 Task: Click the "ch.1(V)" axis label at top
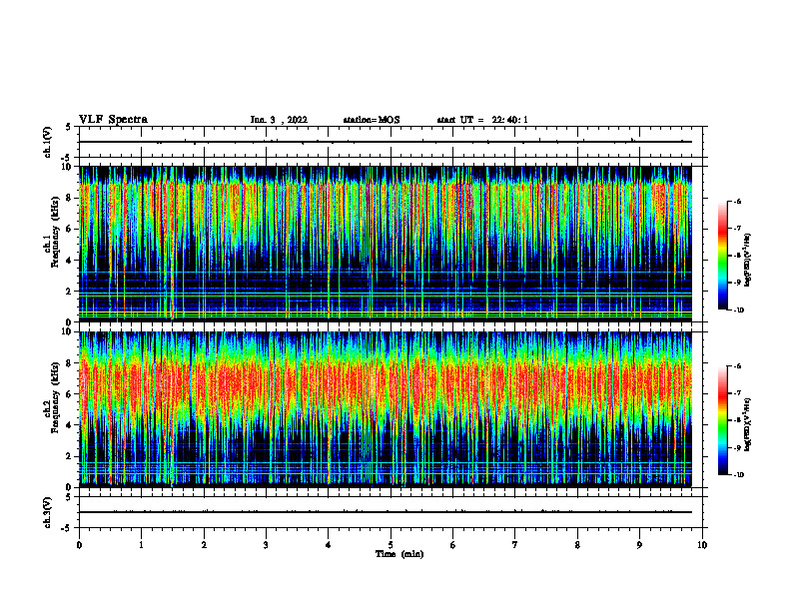[48, 142]
